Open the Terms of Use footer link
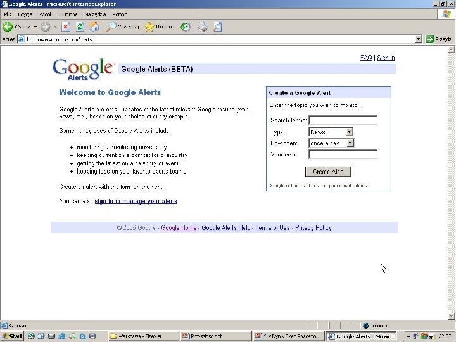Viewport: 456px width, 342px height. [272, 228]
